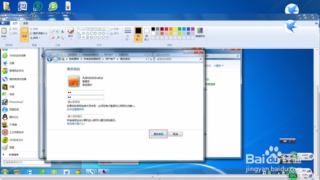Click the 键入密码提示 hint field
This screenshot has width=320, height=180.
click(85, 116)
